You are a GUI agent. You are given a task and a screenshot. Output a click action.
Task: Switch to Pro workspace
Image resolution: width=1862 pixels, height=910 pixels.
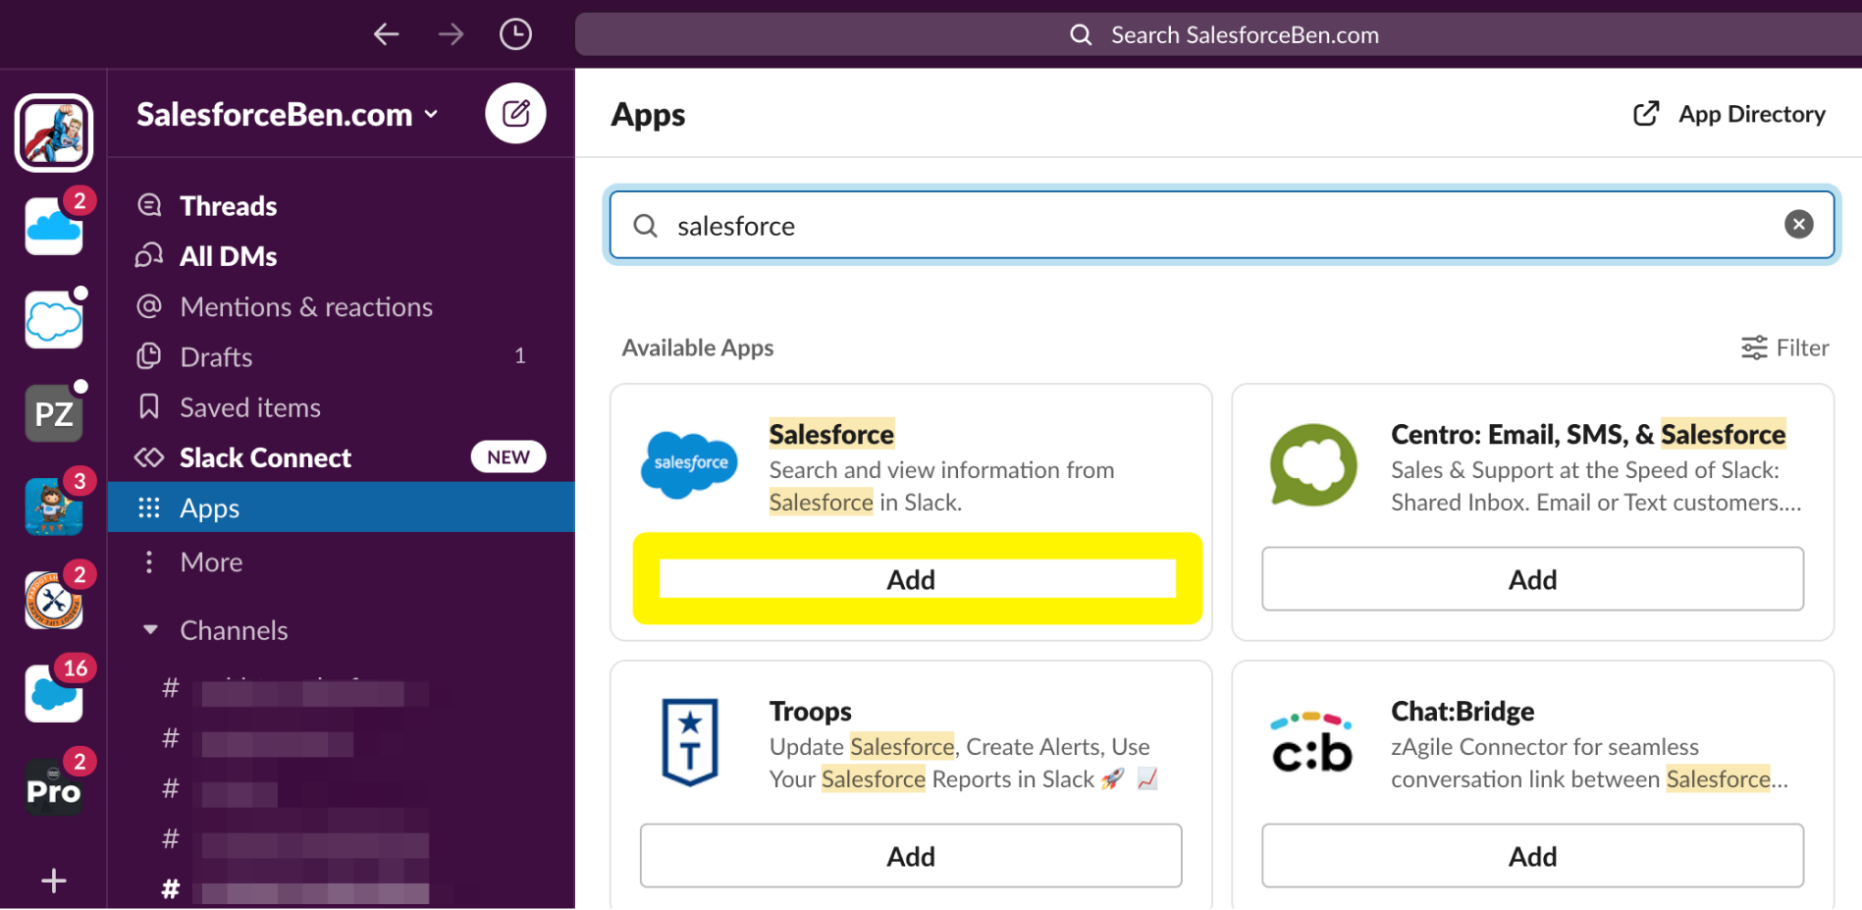point(54,786)
